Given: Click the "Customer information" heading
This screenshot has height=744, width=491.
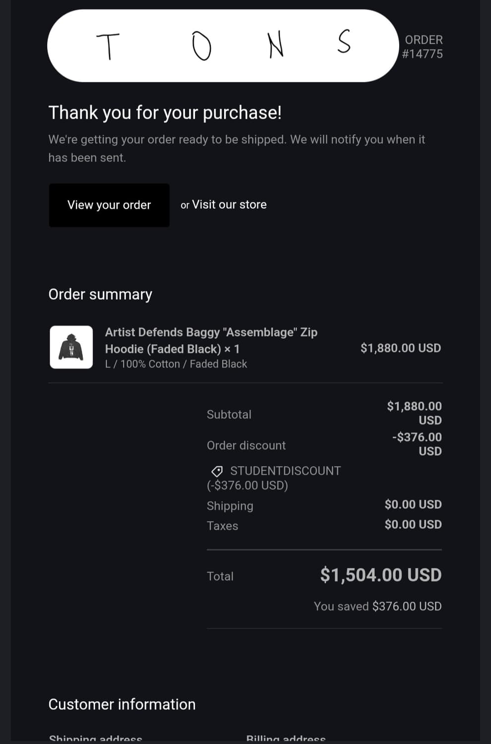Looking at the screenshot, I should 122,704.
